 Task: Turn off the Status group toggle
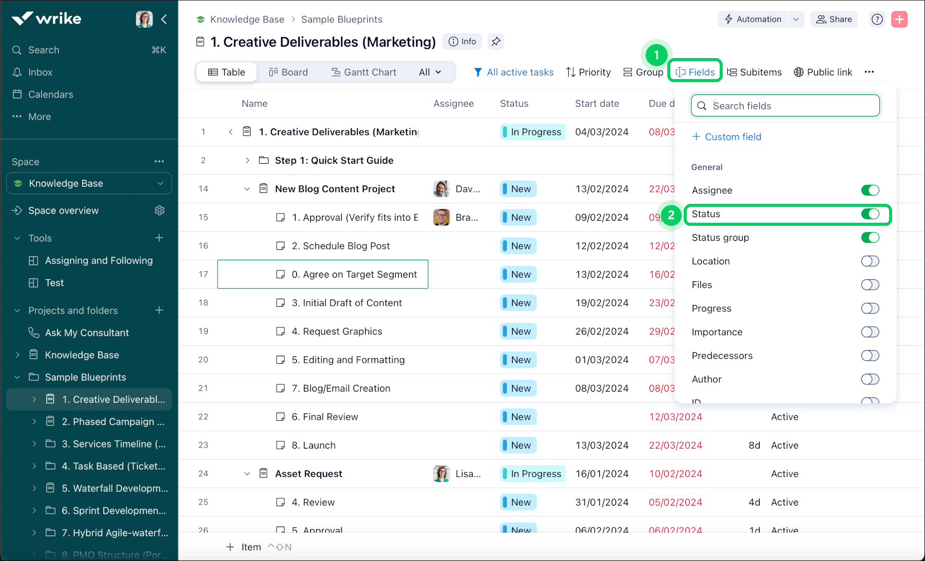pyautogui.click(x=870, y=238)
